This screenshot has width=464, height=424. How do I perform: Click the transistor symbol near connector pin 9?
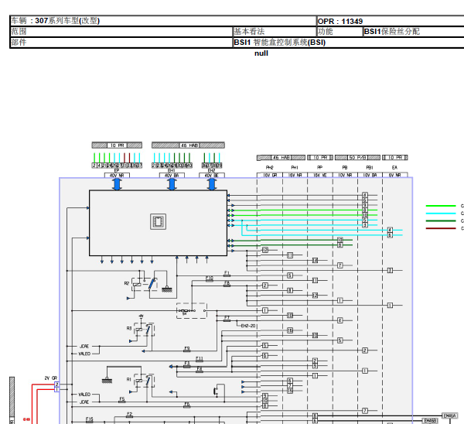[217, 391]
